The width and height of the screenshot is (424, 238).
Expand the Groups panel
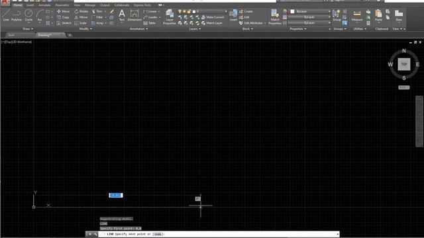pyautogui.click(x=340, y=29)
